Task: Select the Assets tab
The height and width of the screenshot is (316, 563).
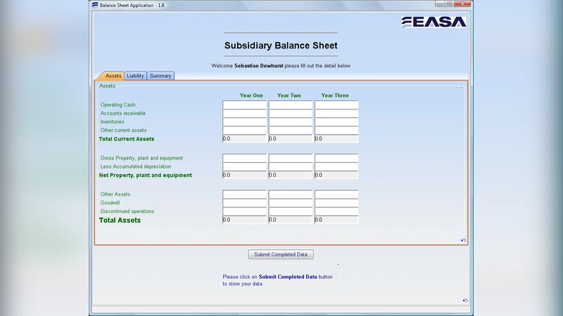Action: click(113, 76)
